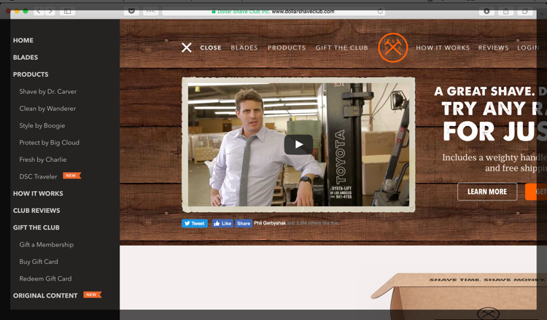
Task: Go back with Safari's back arrow
Action: pos(39,12)
